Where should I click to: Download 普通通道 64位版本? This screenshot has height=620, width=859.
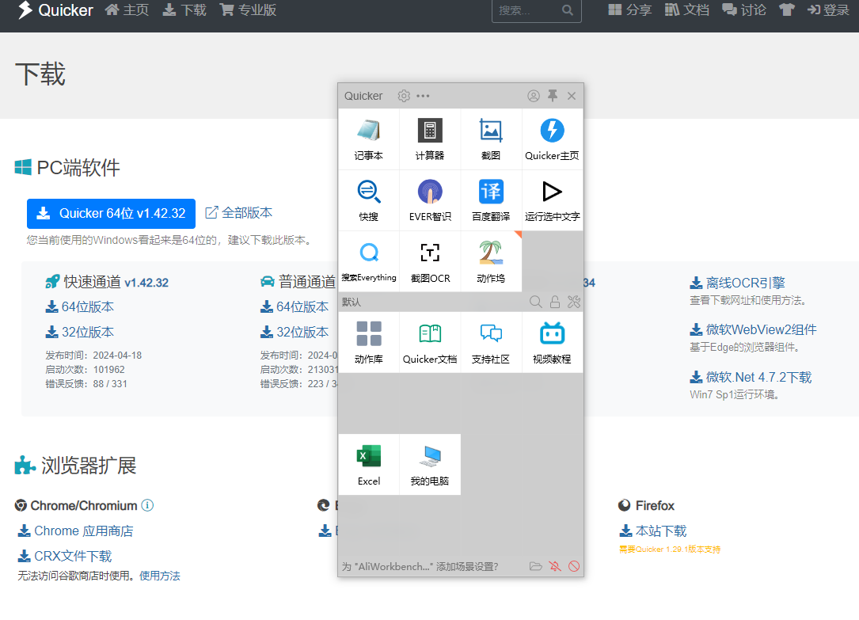295,306
